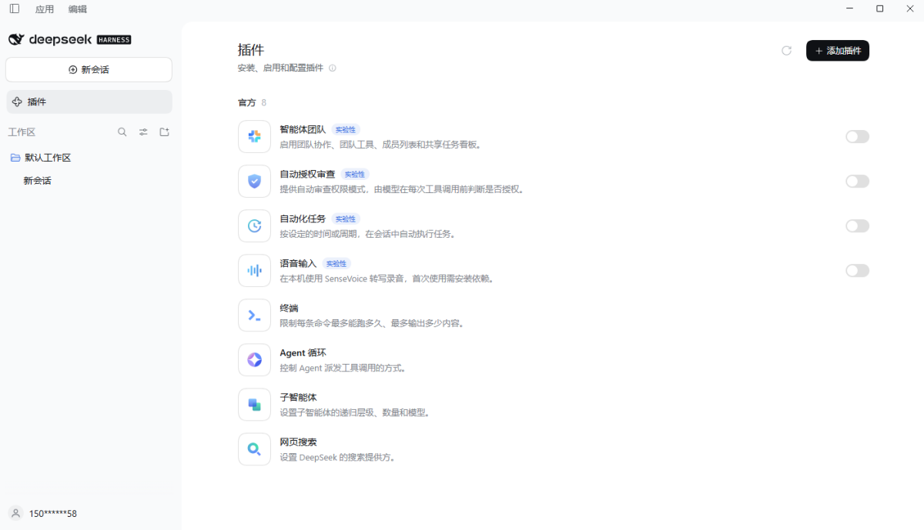Click the search icon beside 工作区
Screen dimensions: 924x530
pos(122,132)
